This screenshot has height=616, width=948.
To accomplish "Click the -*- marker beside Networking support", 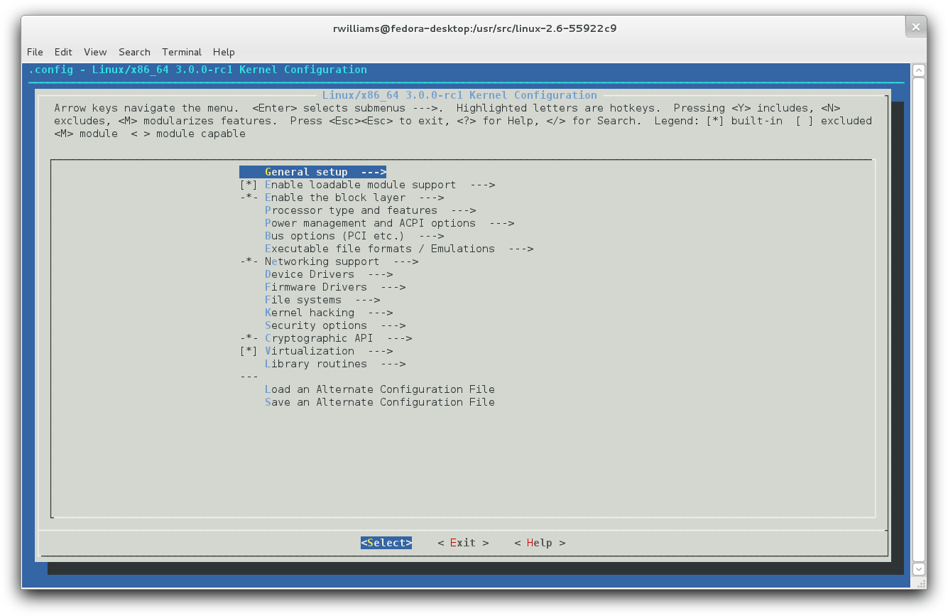I will point(249,261).
